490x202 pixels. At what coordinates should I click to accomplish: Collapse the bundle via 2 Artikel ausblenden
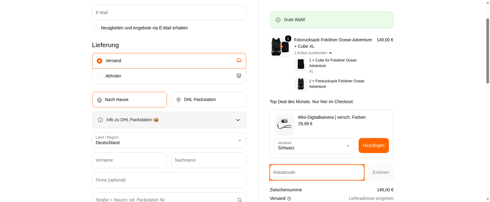point(313,53)
